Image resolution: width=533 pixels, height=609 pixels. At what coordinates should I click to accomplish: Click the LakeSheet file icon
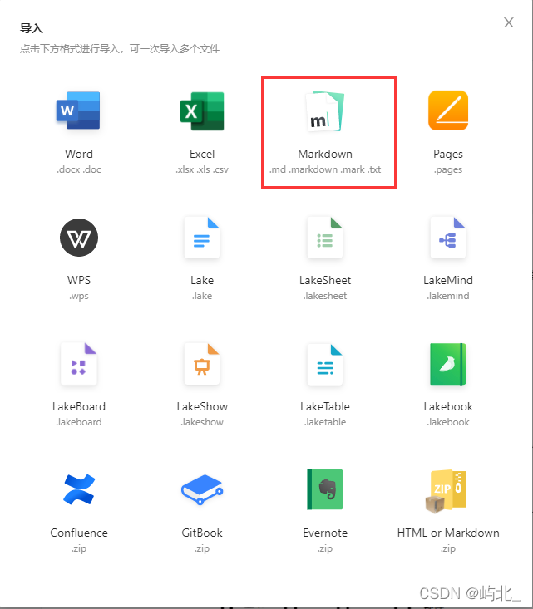[325, 238]
